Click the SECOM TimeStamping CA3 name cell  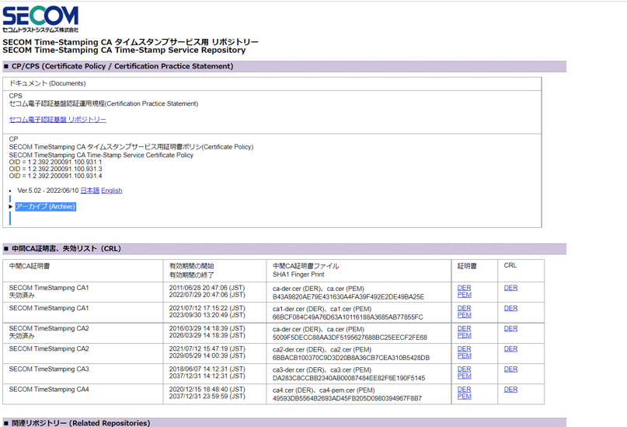(83, 373)
